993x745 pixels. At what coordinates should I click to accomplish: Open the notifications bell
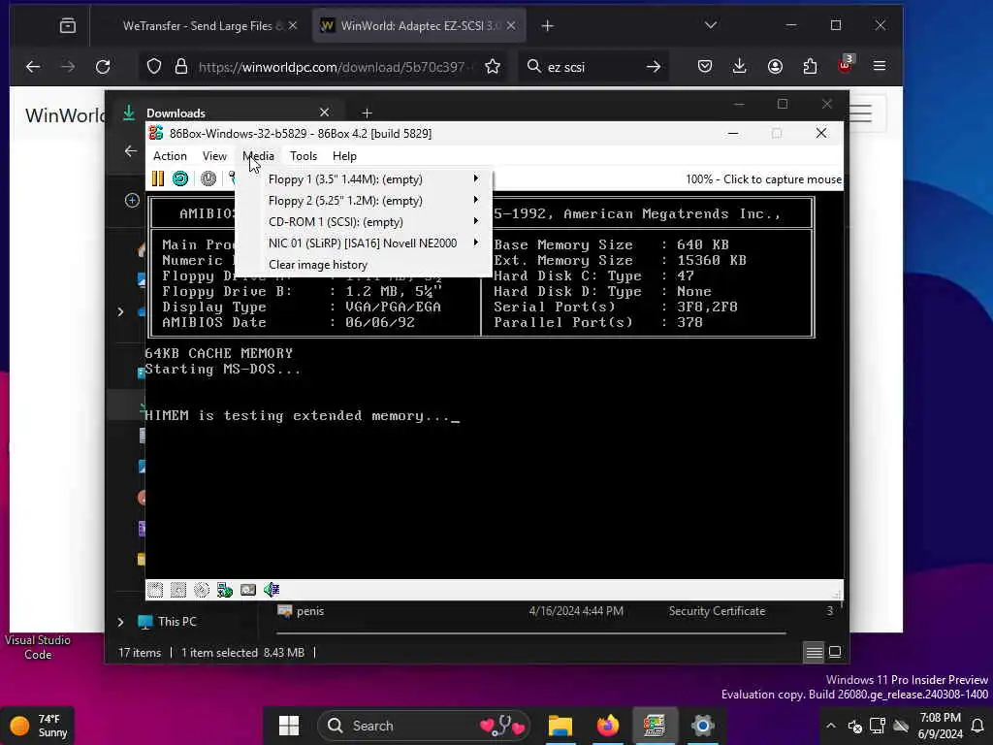click(x=977, y=726)
